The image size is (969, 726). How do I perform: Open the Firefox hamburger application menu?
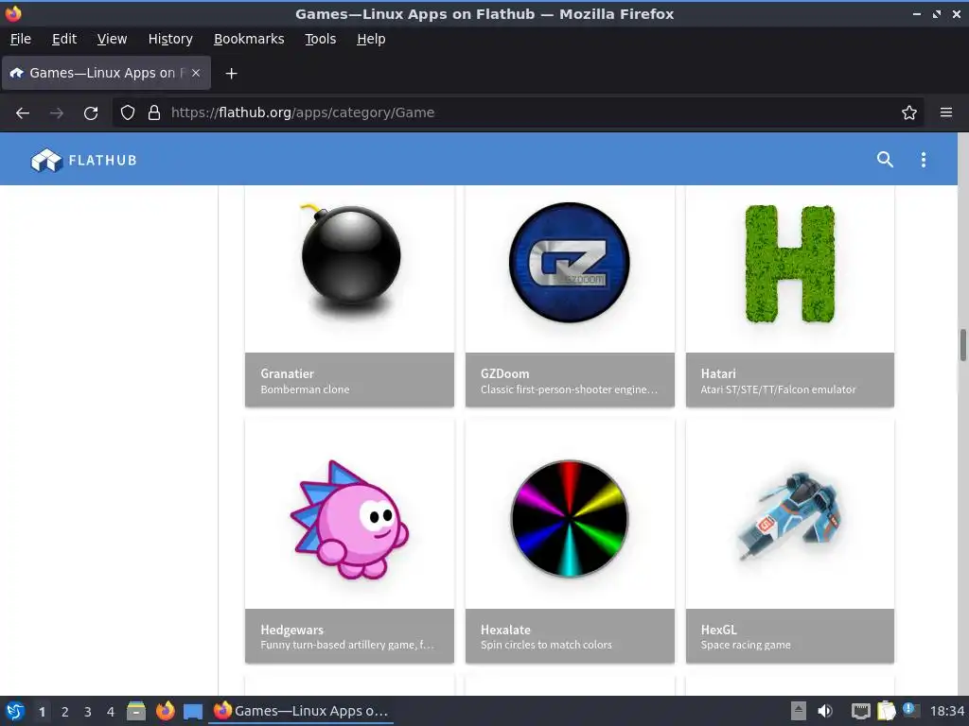click(946, 113)
